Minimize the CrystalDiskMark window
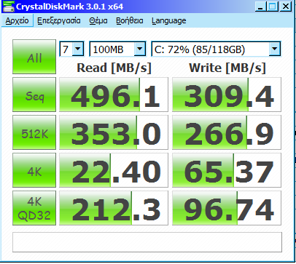 (260, 7)
